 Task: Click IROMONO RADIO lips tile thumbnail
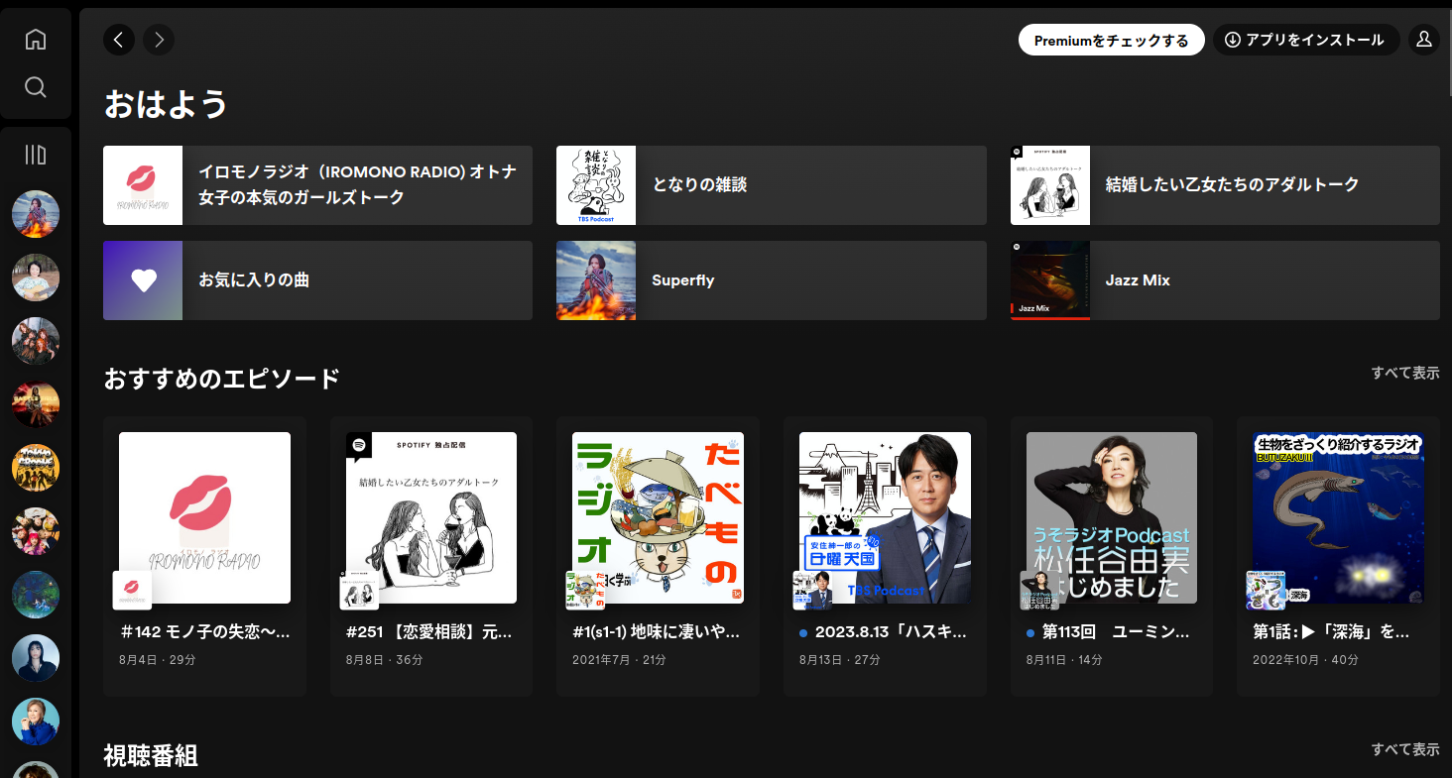click(x=143, y=185)
